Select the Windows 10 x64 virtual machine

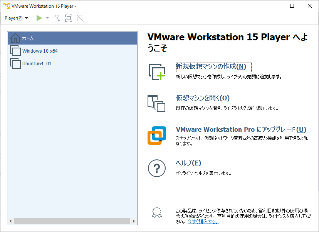pyautogui.click(x=40, y=51)
